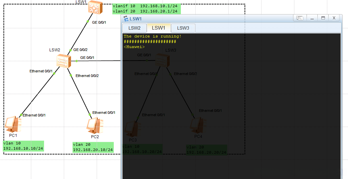Click the GE 0/0/1 label beside LSW3
The width and height of the screenshot is (348, 179).
[144, 55]
